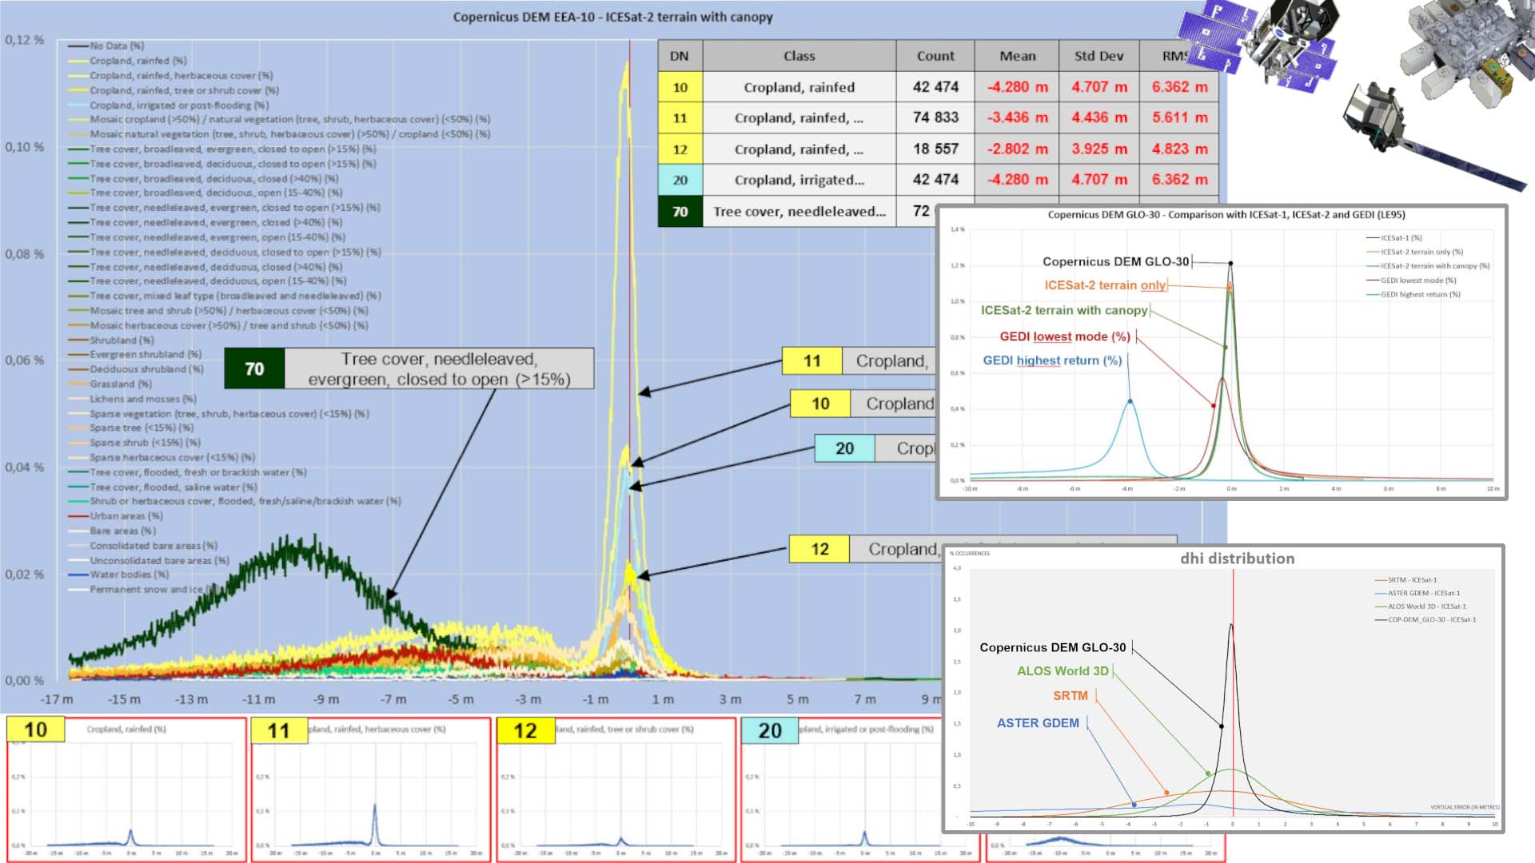This screenshot has width=1535, height=863.
Task: Click 'ASTER GDEM' blue label in dhi chart
Action: point(1038,723)
